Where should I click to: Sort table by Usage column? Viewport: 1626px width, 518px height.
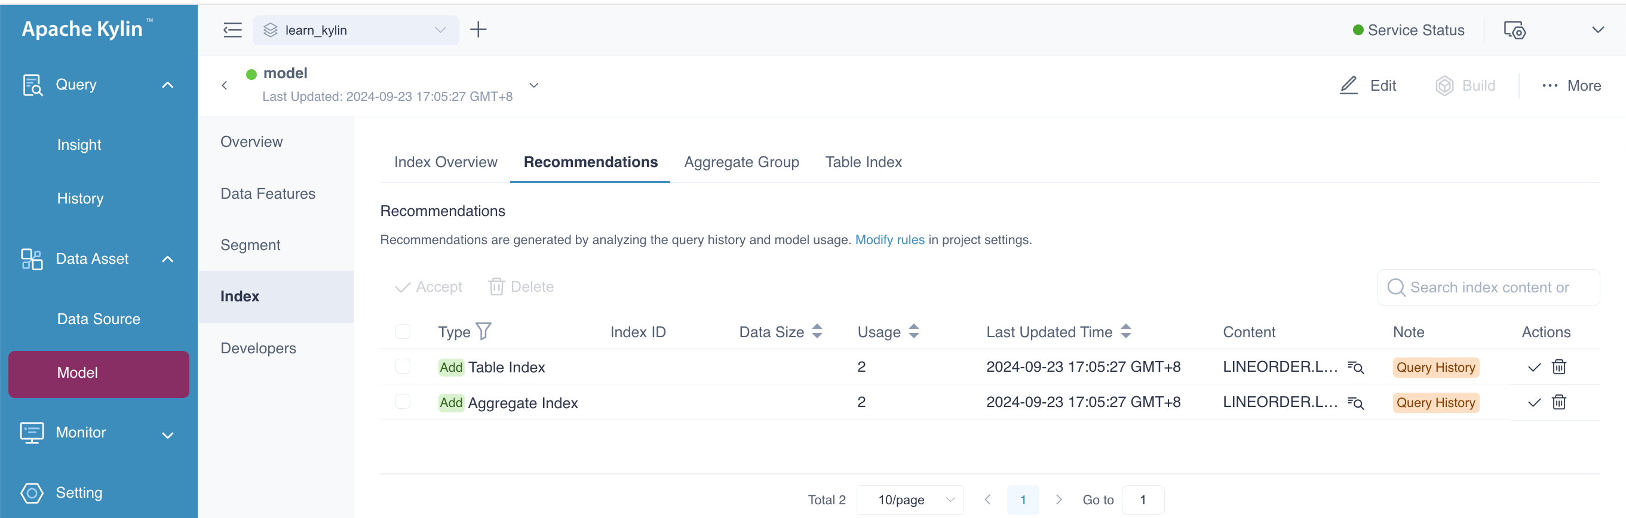point(913,331)
